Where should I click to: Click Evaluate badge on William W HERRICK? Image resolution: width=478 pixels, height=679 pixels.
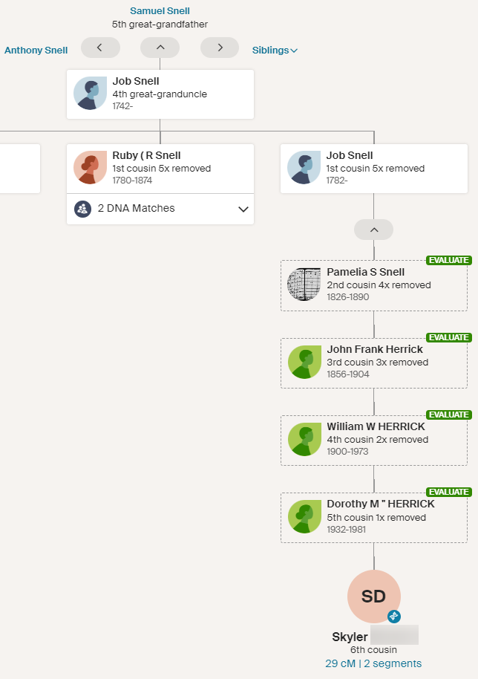[x=448, y=415]
